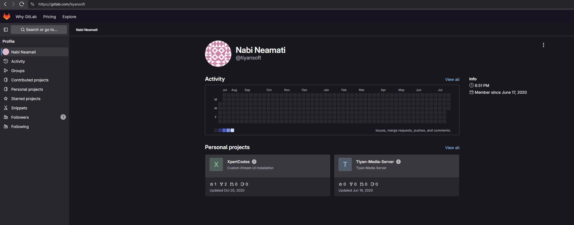Viewport: 574px width, 225px height.
Task: Click XpertCodes issues count icon
Action: point(242,184)
